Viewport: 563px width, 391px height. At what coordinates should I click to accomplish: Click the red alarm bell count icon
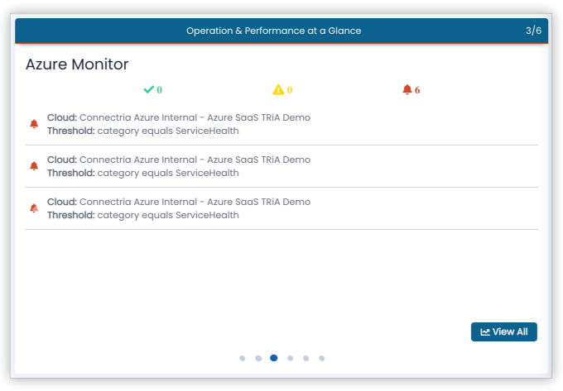coord(407,89)
